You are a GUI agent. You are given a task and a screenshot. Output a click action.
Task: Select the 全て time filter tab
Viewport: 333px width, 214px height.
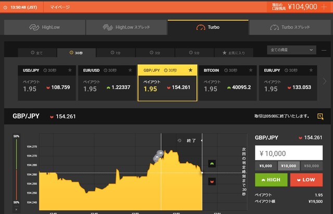(37, 53)
